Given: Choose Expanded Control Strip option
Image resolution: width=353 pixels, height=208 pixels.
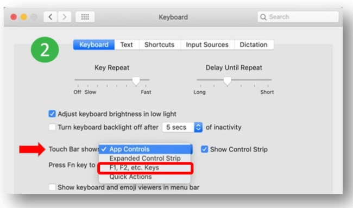Looking at the screenshot, I should pos(145,158).
